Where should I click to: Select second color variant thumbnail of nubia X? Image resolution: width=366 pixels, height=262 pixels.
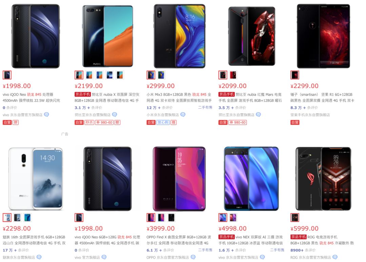(x=89, y=75)
